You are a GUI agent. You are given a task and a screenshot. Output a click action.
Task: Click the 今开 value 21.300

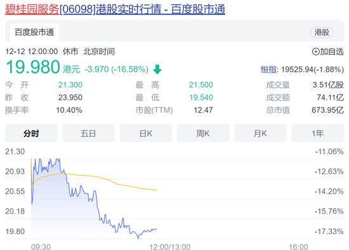(70, 85)
